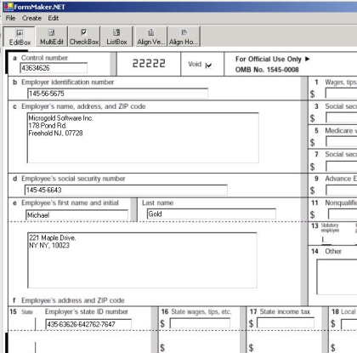Toggle the Statutory employee checkbox
Screen dimensions: 357x353
click(x=326, y=241)
